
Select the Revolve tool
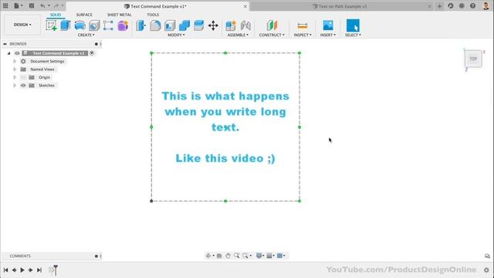(80, 25)
